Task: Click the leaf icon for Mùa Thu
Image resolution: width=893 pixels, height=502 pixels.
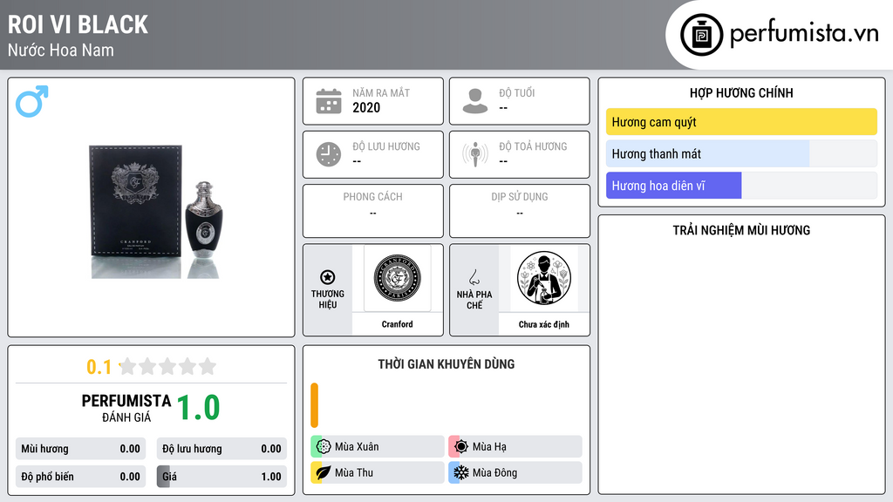Action: click(x=324, y=472)
